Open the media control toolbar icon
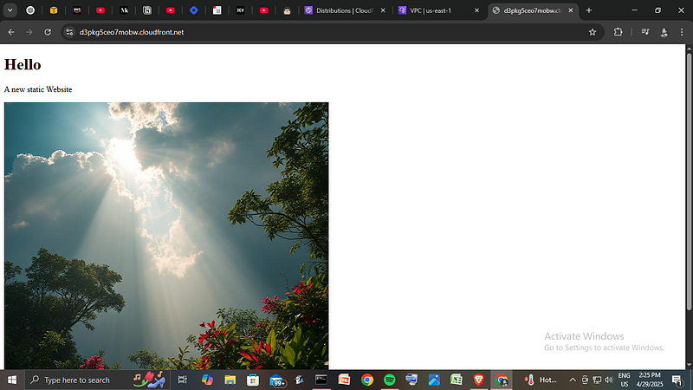Image resolution: width=693 pixels, height=390 pixels. point(645,32)
